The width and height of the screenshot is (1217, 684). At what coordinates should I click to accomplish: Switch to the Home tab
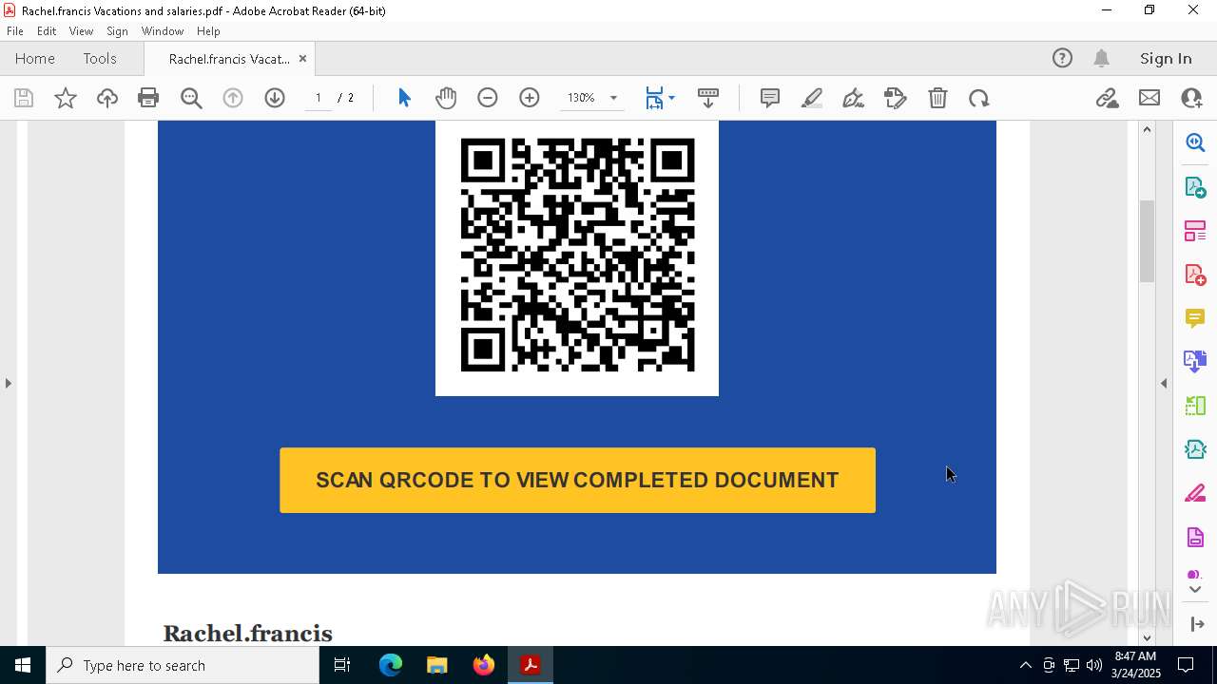click(35, 59)
